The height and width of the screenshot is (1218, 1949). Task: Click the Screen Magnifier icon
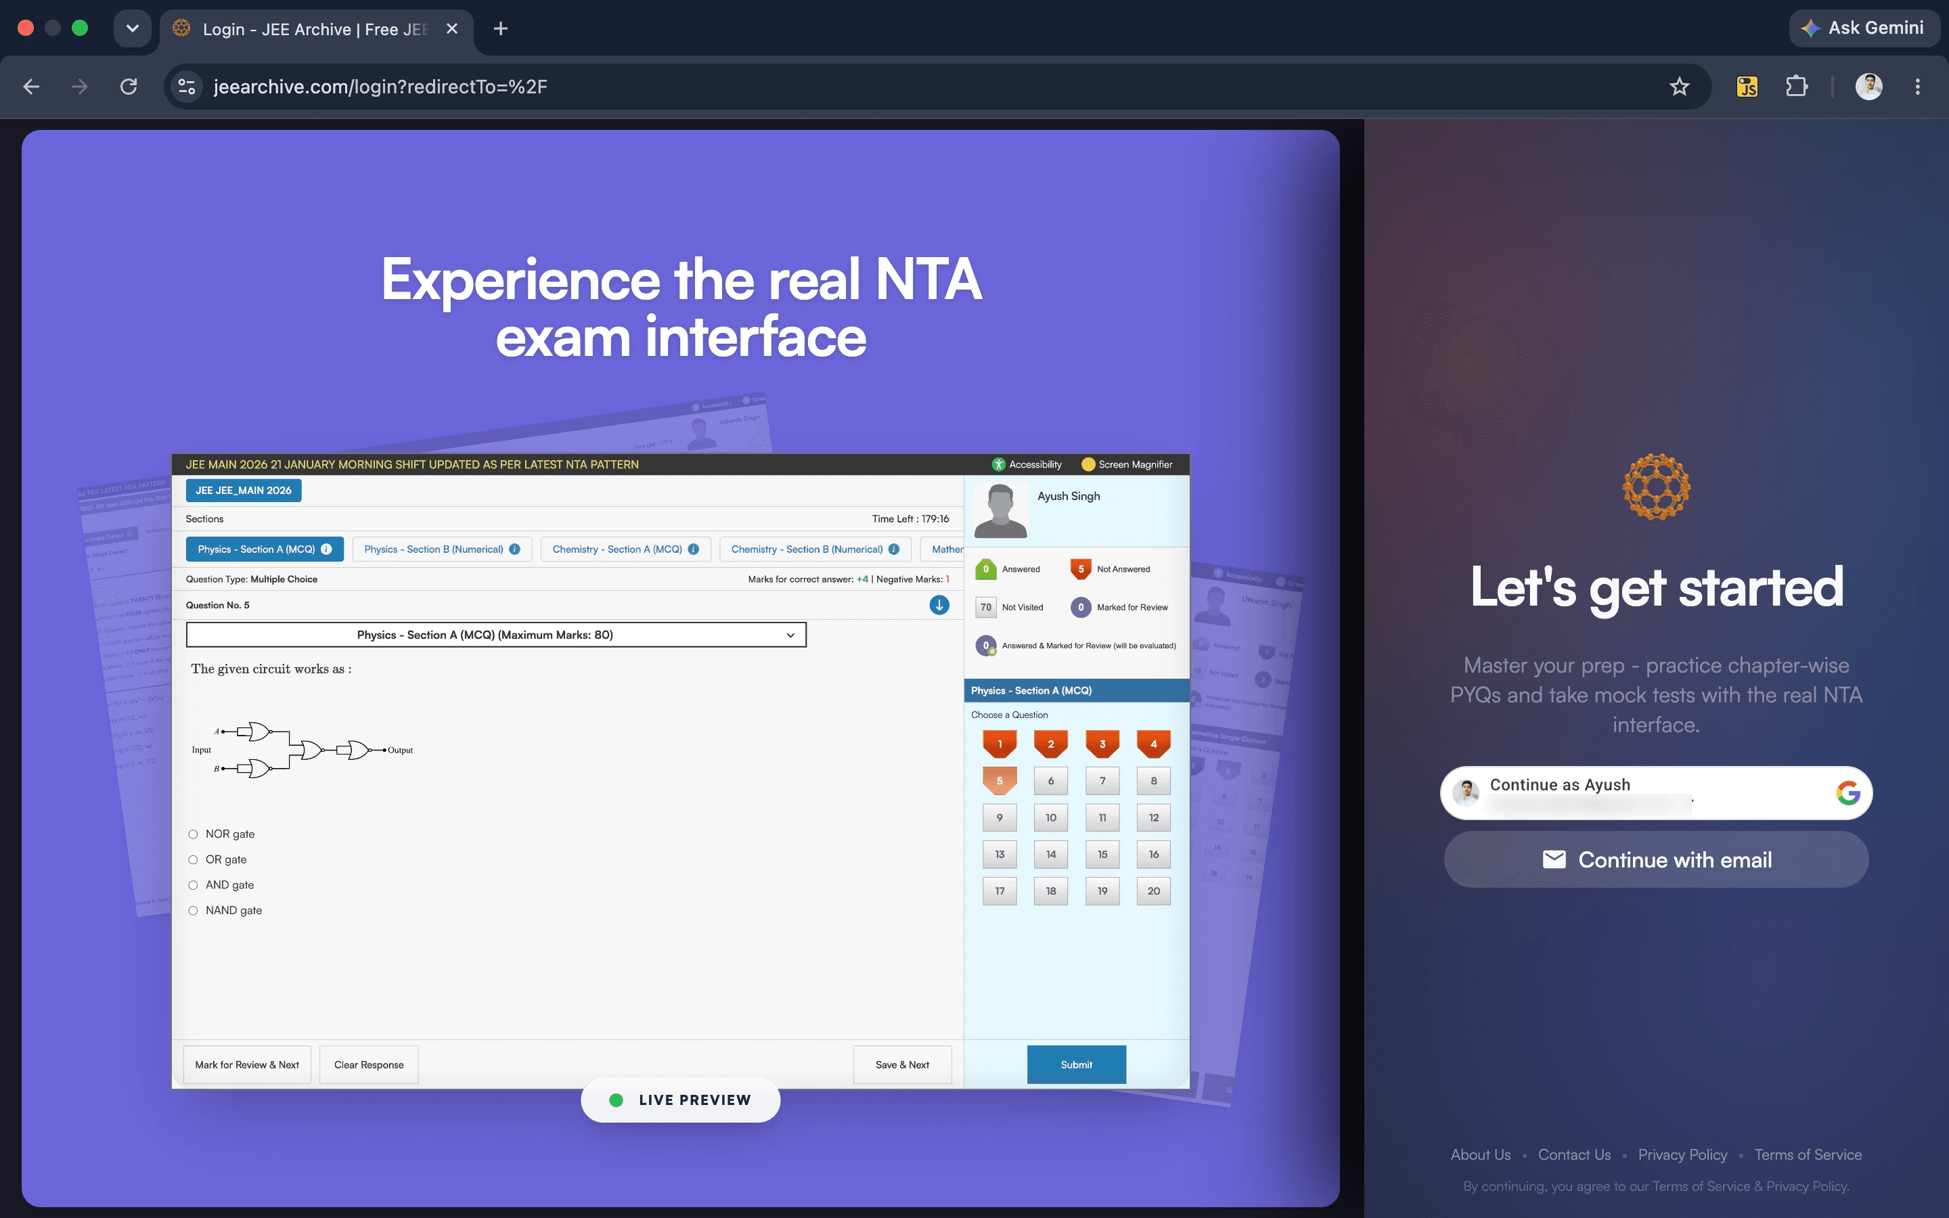1088,464
